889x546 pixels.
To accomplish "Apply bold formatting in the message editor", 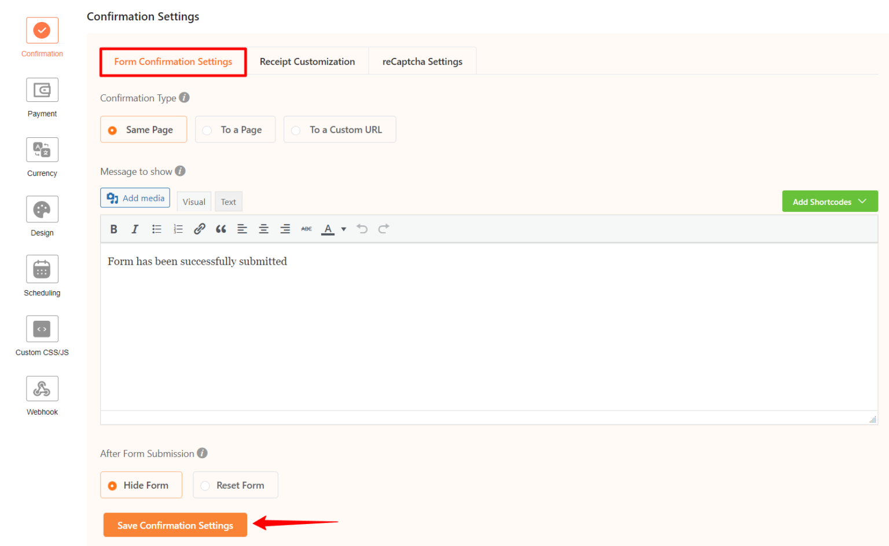I will [x=113, y=229].
